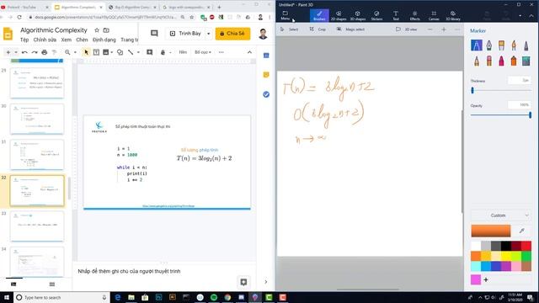Toggle 3D view in Paint 3D
This screenshot has height=303, width=539.
pyautogui.click(x=407, y=29)
